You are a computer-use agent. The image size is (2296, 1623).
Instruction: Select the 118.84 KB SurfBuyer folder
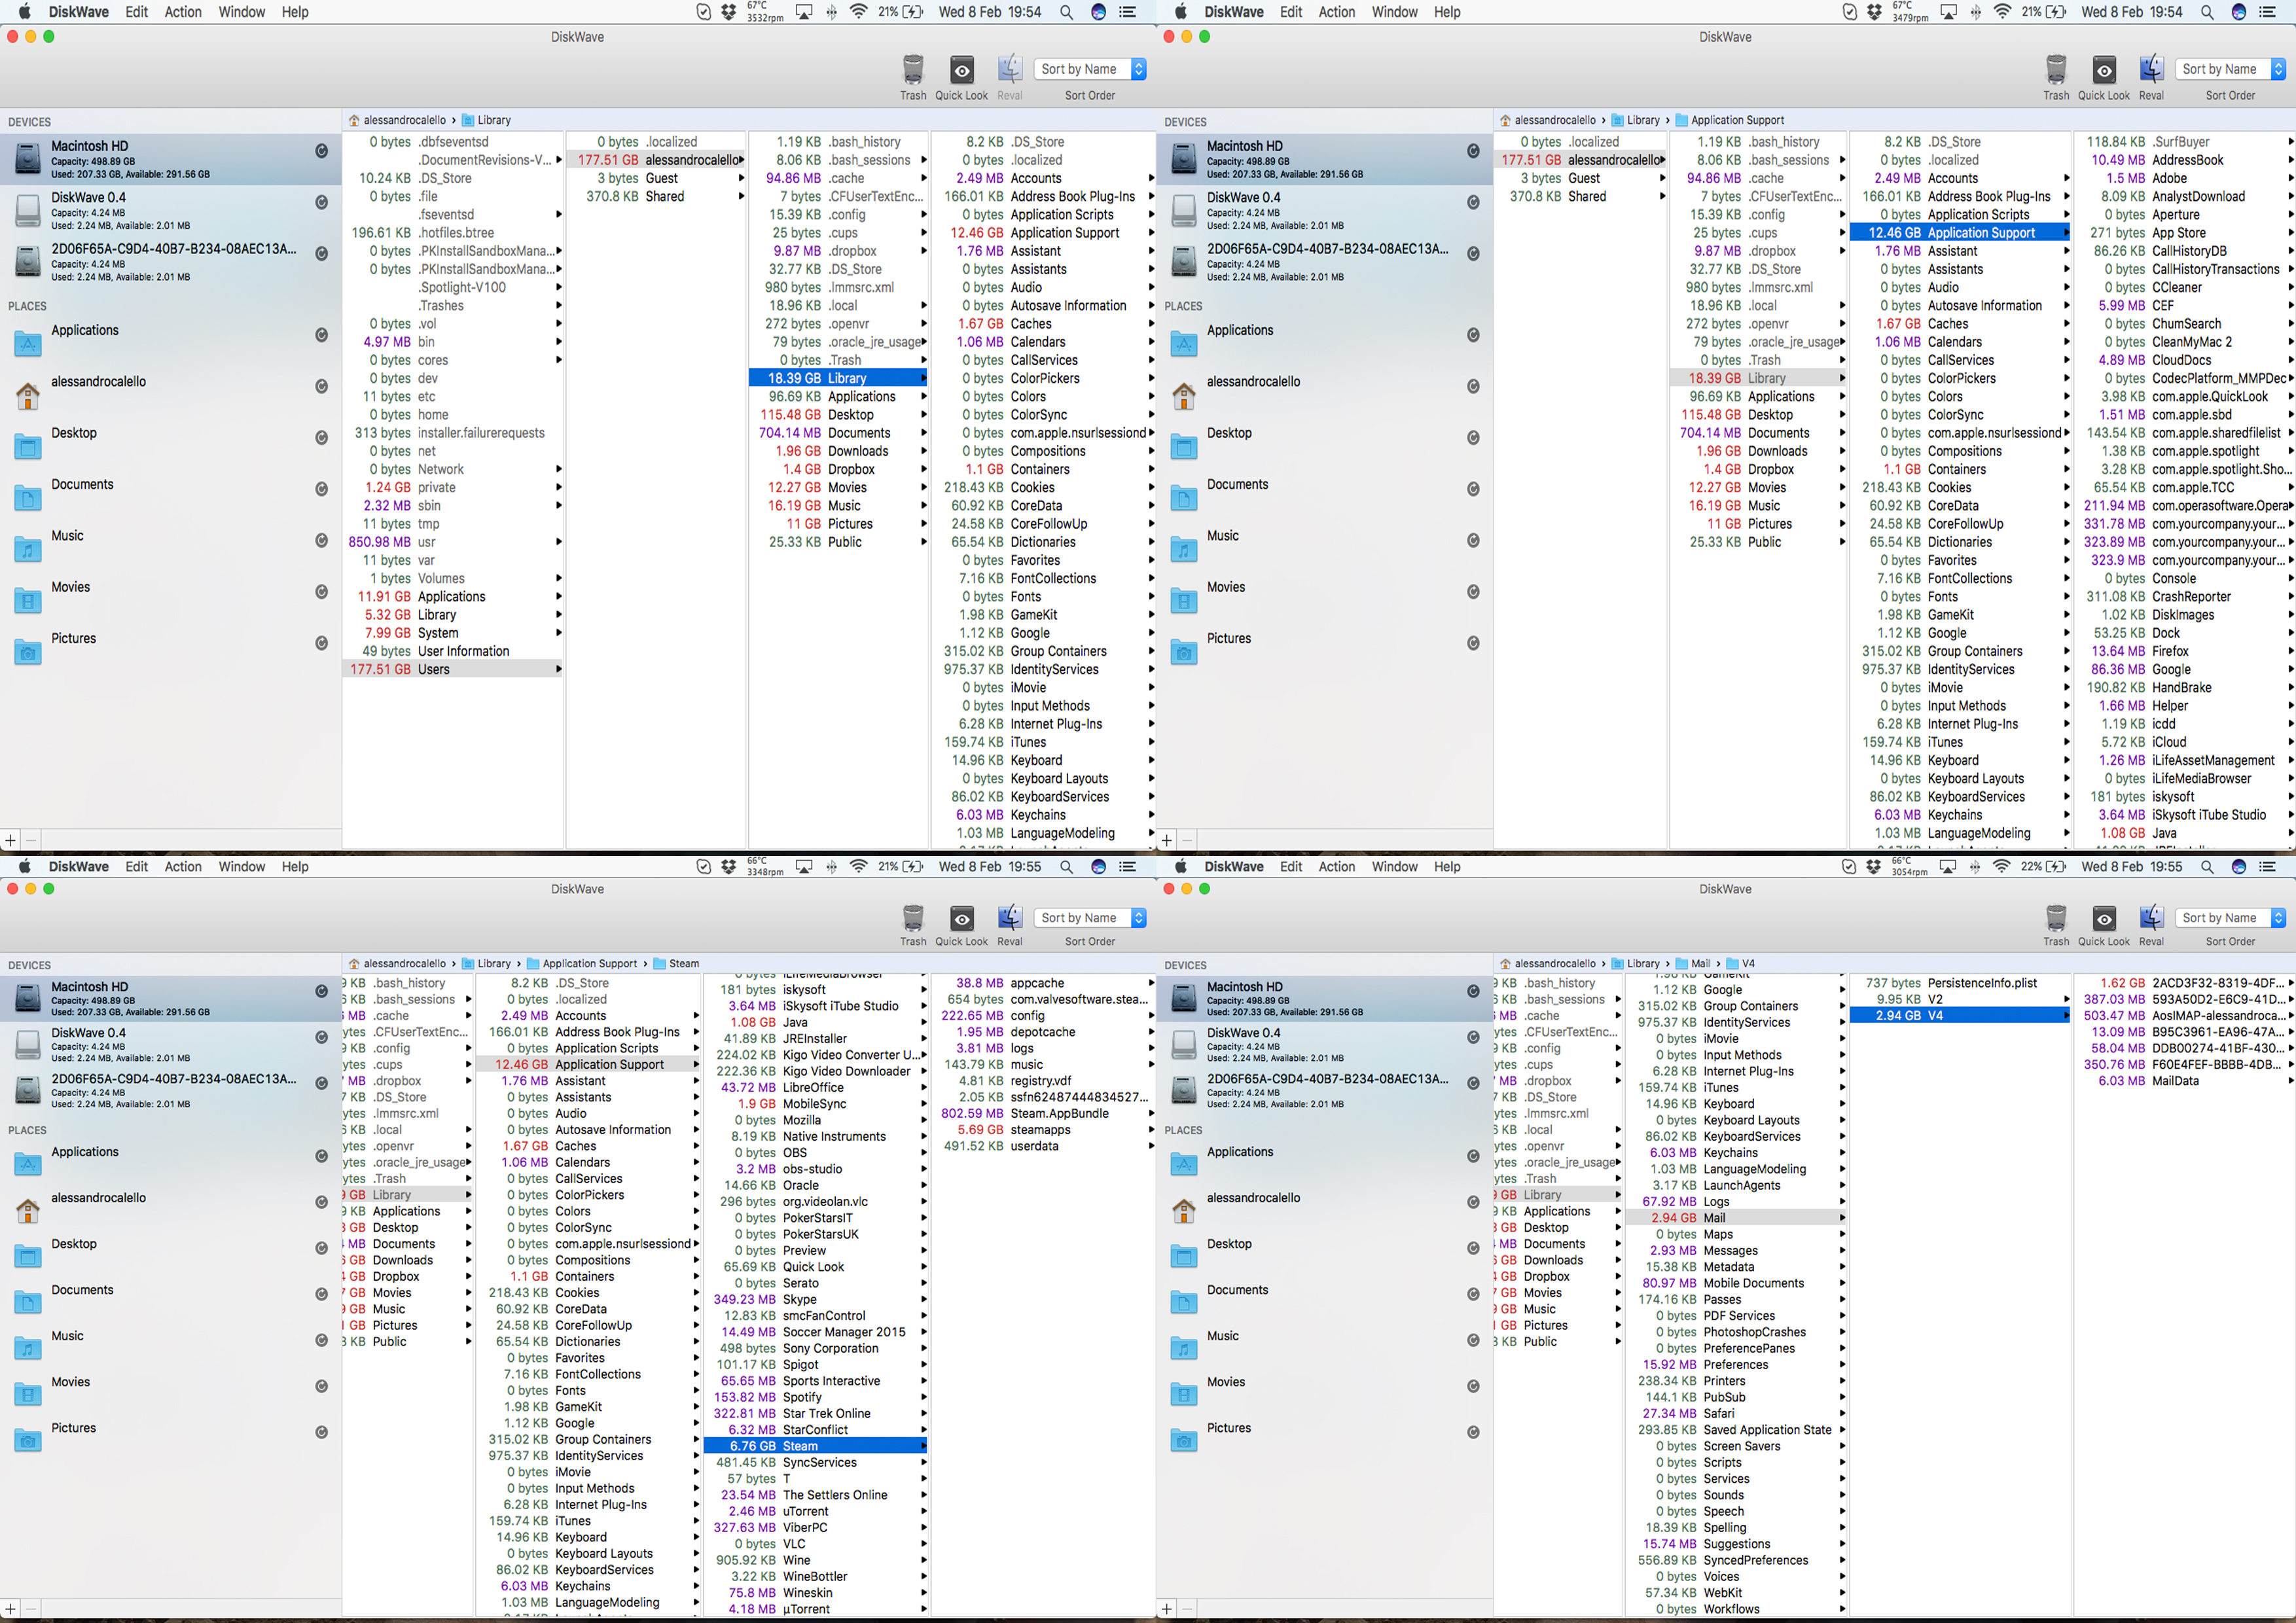pos(2180,142)
